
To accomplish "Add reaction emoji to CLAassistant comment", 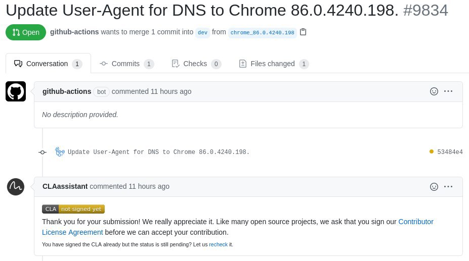I will click(434, 187).
